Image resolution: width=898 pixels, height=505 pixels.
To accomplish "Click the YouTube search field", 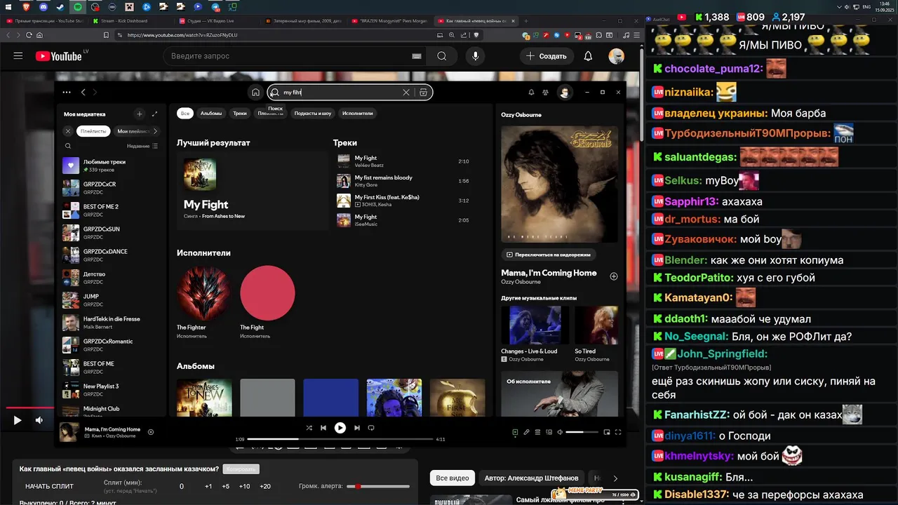I will [295, 56].
